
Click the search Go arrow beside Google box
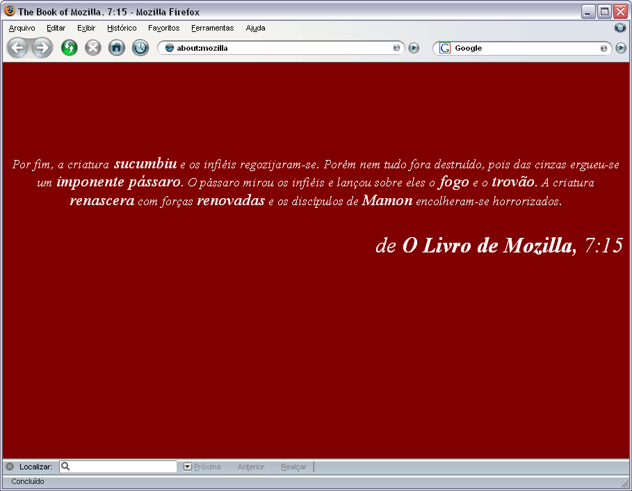coord(621,48)
